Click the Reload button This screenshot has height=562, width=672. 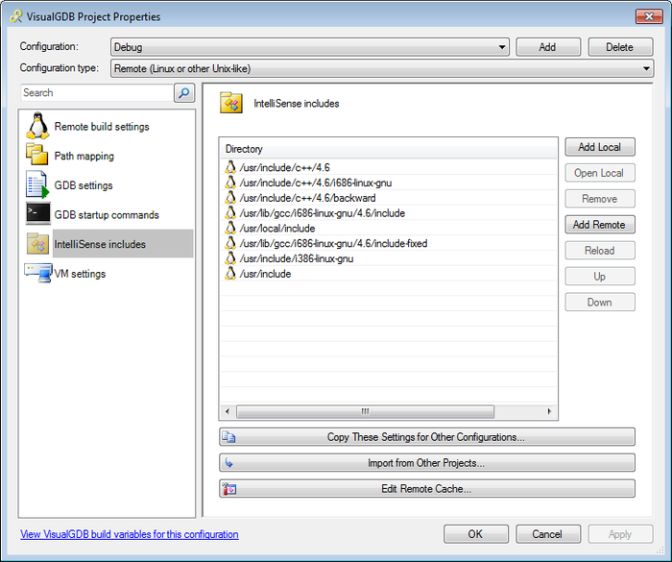pos(600,251)
